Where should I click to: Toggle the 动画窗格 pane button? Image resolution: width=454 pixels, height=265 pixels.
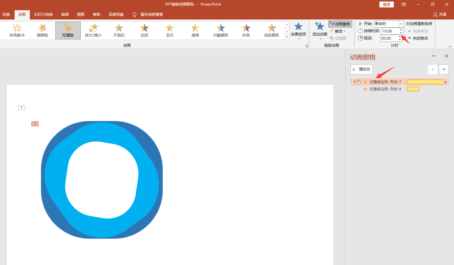(x=340, y=24)
